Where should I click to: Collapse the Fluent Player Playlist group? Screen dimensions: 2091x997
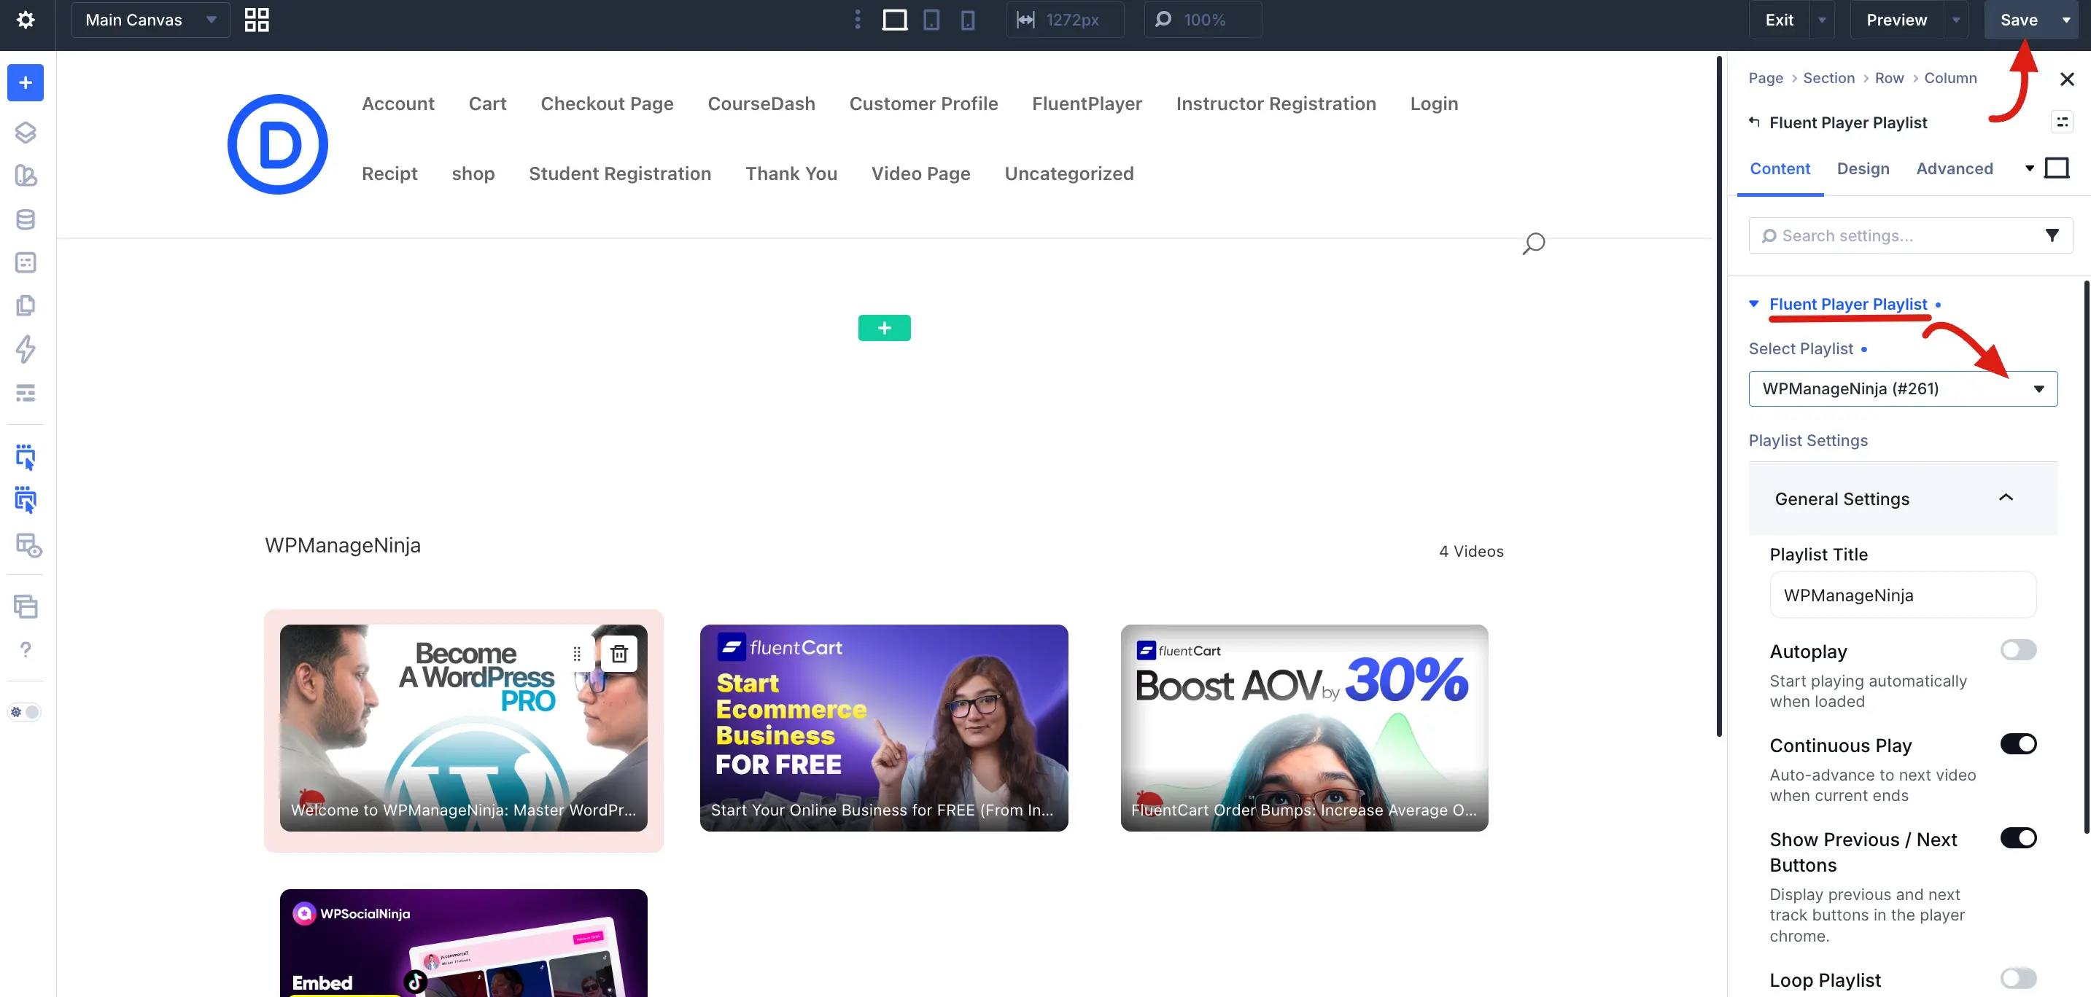click(x=1753, y=303)
